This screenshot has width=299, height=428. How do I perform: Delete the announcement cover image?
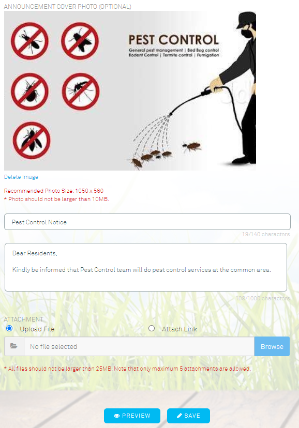(21, 177)
